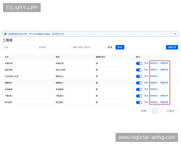
Task: Open 数据统计 for 关注微信公众号 row
Action: (x=154, y=76)
